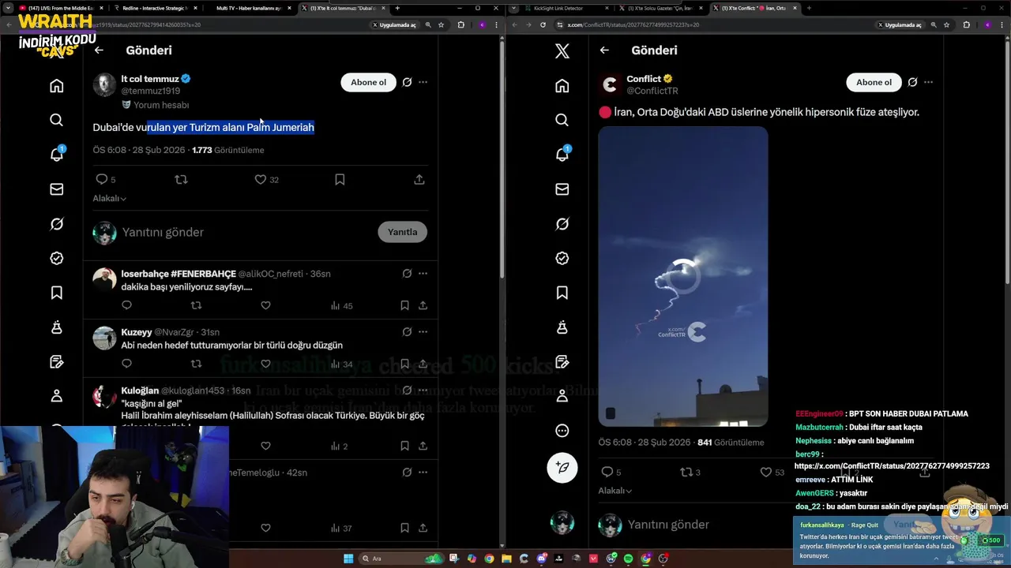Reply icon on lt col temmuz post
The width and height of the screenshot is (1011, 568).
point(101,180)
